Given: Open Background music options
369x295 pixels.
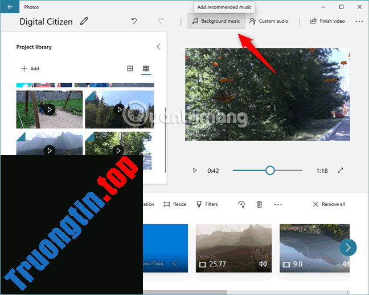Looking at the screenshot, I should [216, 21].
